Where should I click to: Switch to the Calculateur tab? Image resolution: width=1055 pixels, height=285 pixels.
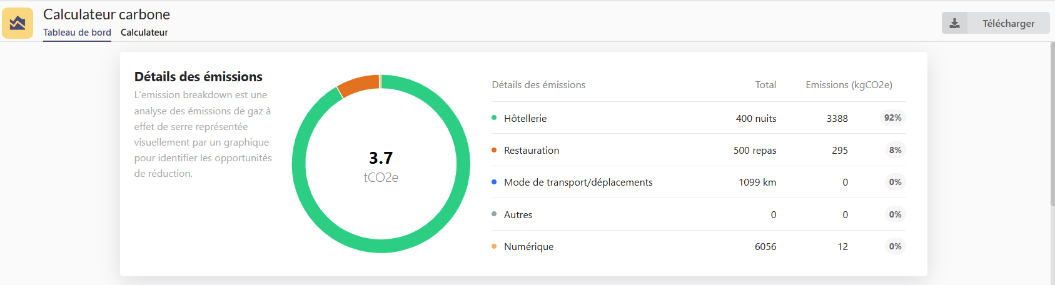coord(144,32)
